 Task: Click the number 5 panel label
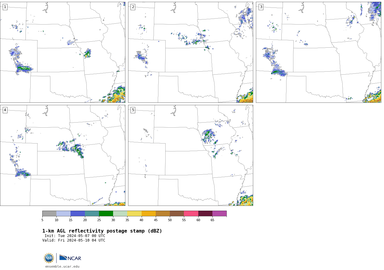[x=133, y=110]
